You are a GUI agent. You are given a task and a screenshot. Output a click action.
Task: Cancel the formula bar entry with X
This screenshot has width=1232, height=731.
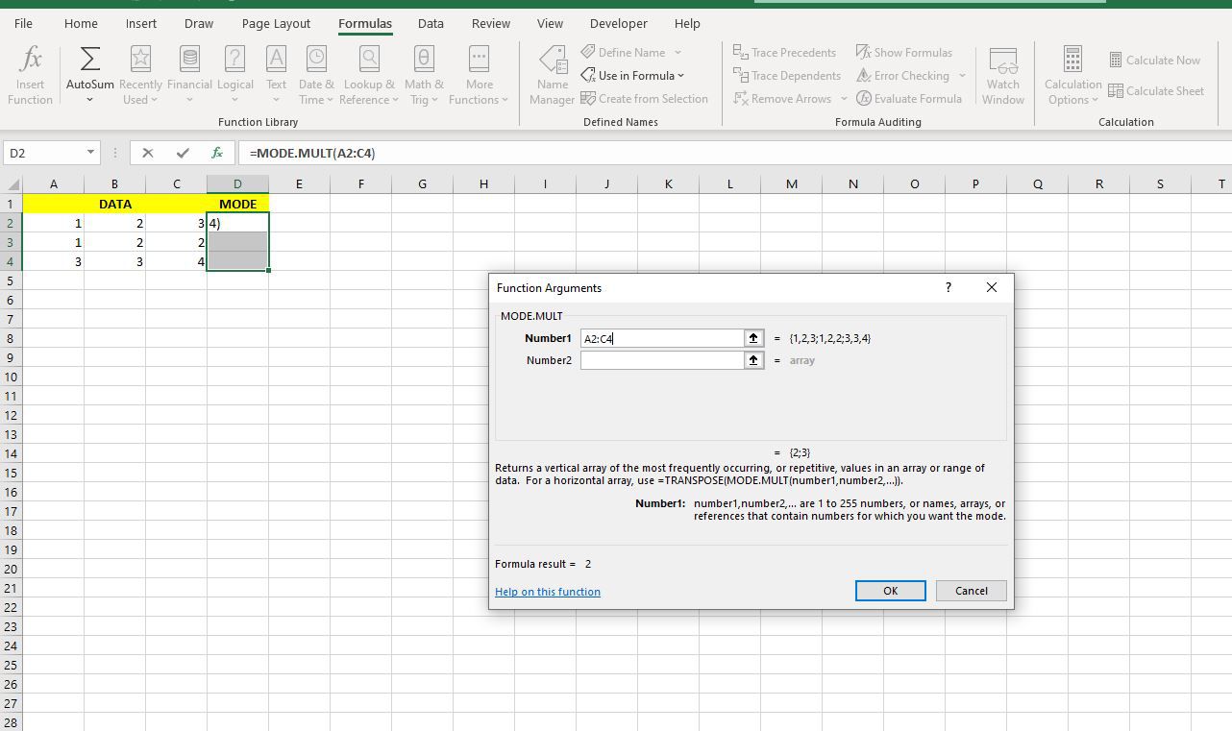[147, 152]
